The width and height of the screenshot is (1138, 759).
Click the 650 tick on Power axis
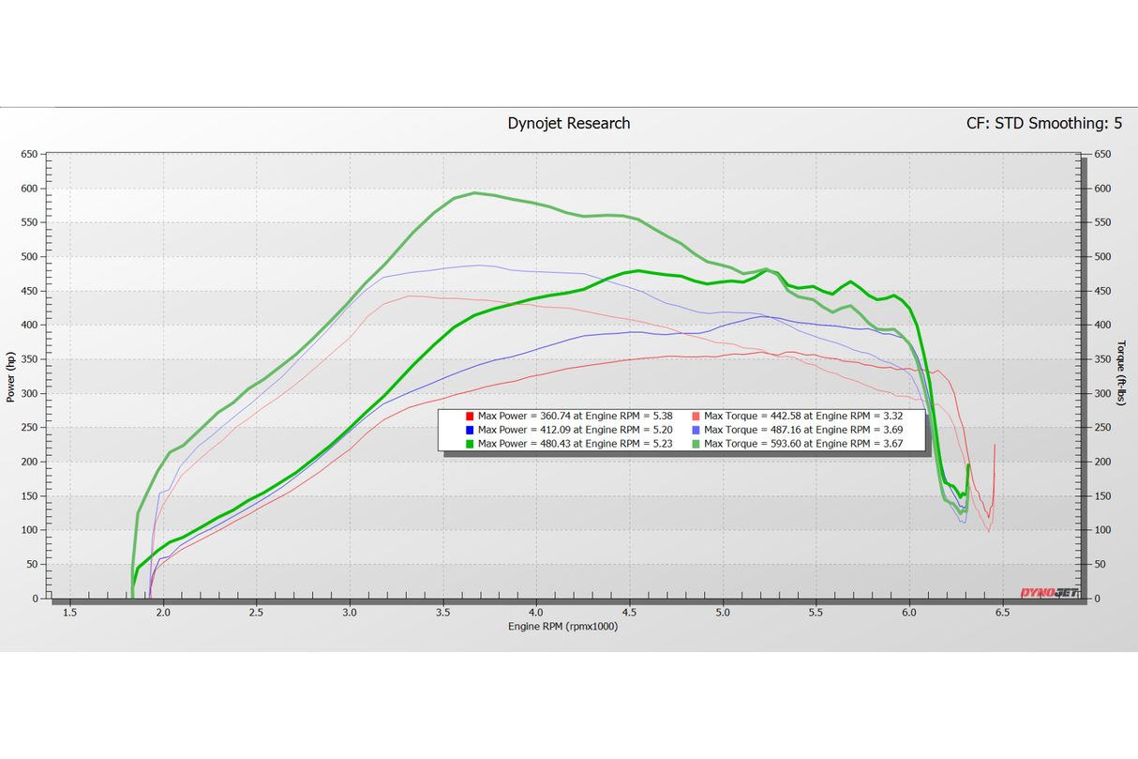[30, 154]
